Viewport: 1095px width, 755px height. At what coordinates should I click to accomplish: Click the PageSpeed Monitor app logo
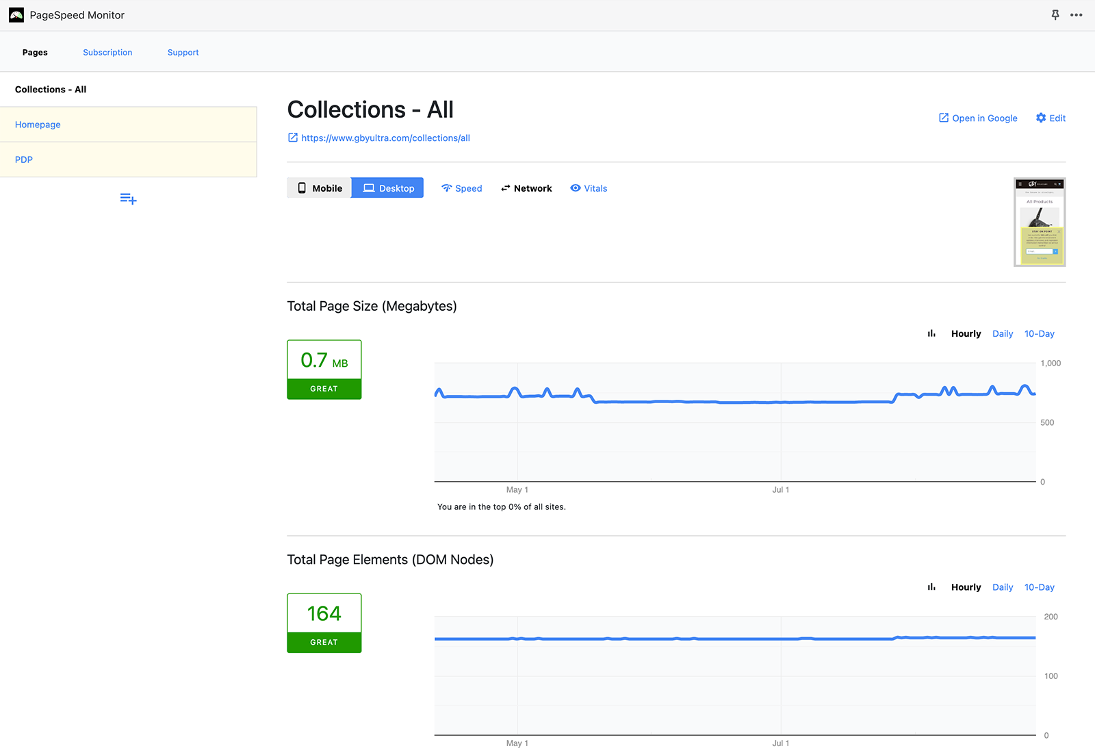click(16, 15)
